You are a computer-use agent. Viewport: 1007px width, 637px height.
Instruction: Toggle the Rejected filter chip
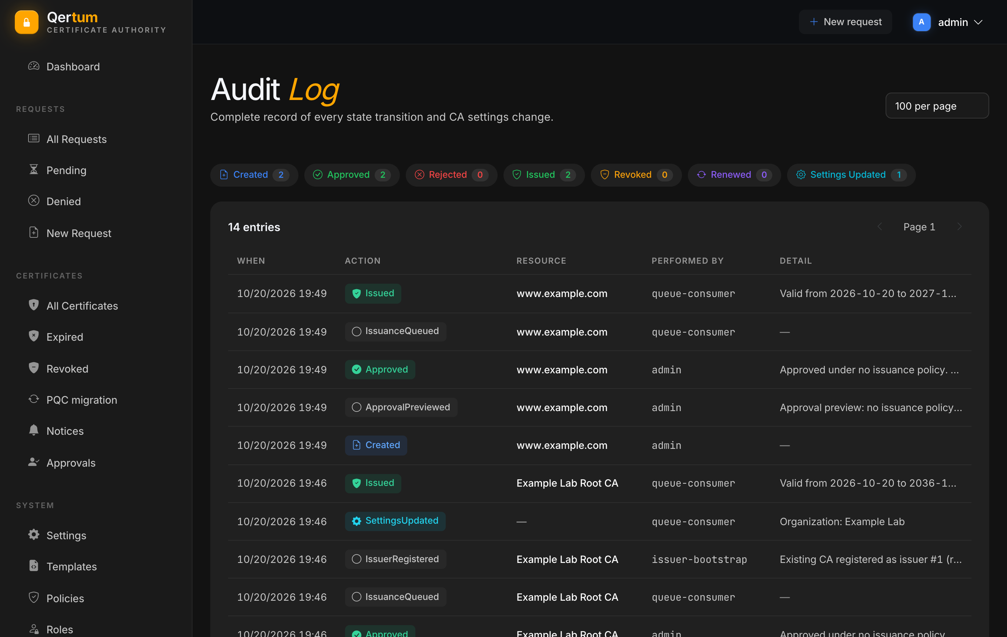[451, 175]
